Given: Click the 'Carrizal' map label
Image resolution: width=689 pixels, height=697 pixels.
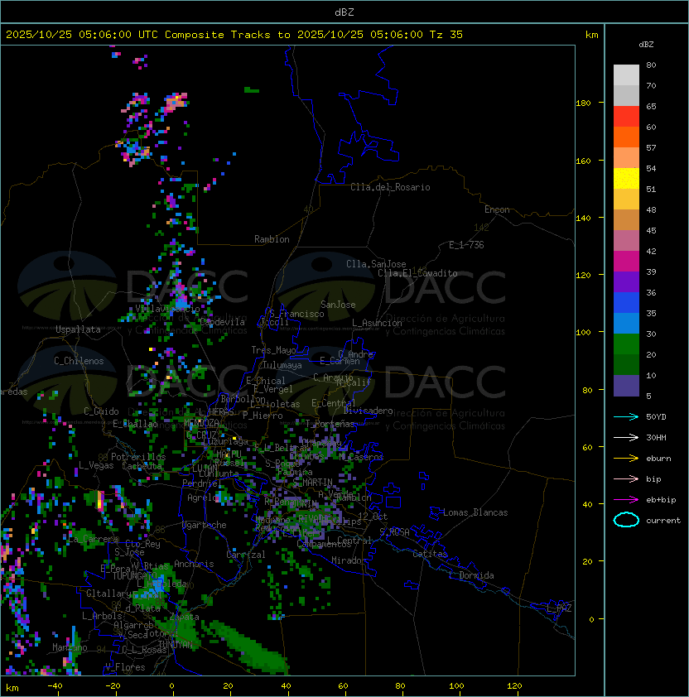Looking at the screenshot, I should coord(246,555).
